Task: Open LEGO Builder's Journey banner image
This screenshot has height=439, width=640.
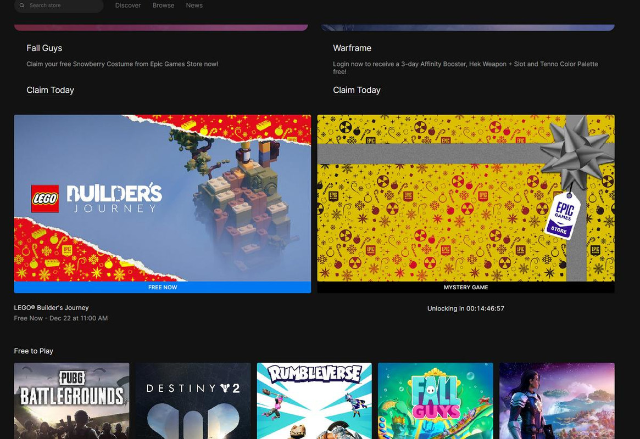Action: (x=163, y=198)
